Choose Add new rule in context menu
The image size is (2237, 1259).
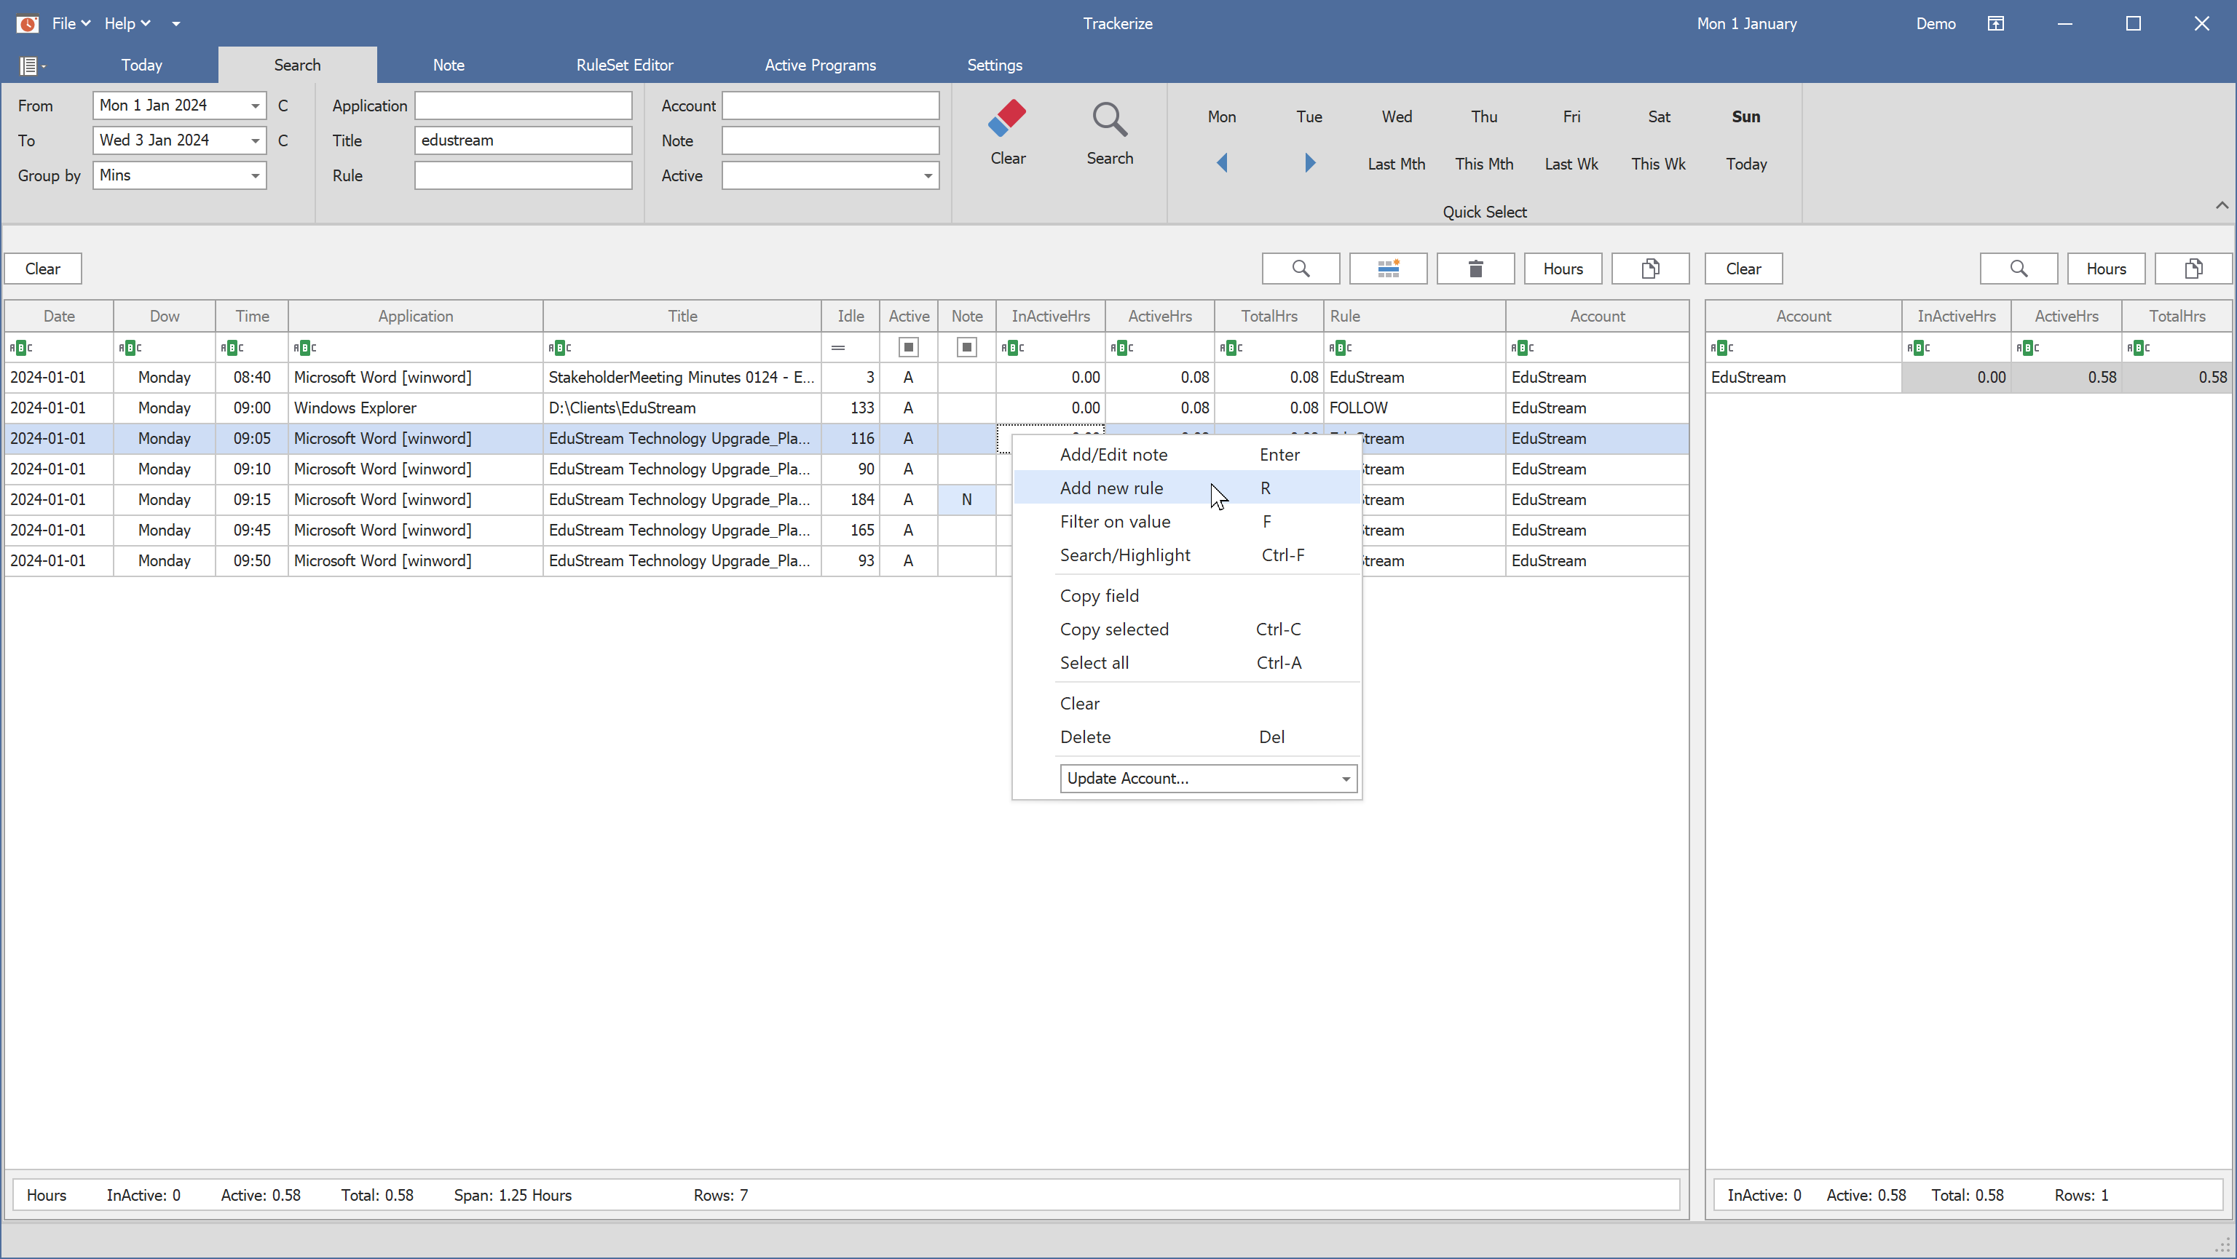[1186, 488]
